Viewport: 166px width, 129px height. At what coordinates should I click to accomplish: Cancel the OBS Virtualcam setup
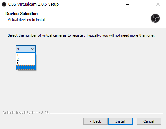pos(149,121)
